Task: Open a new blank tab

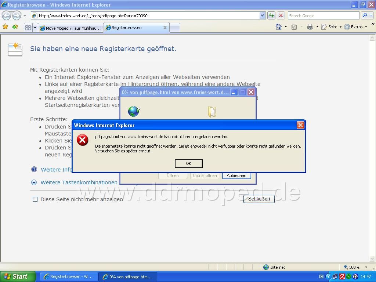Action: click(x=175, y=28)
